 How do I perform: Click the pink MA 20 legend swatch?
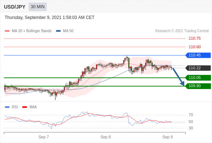coord(7,31)
